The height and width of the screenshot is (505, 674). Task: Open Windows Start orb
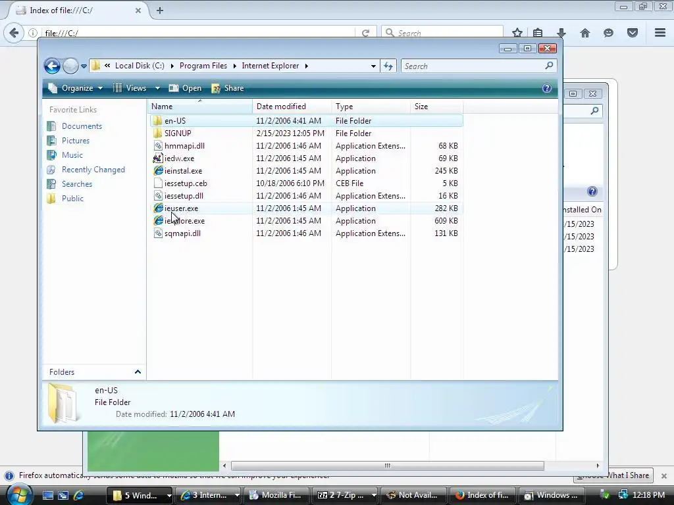click(x=19, y=494)
